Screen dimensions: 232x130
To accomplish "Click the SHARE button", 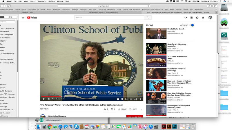I will 122,109.
